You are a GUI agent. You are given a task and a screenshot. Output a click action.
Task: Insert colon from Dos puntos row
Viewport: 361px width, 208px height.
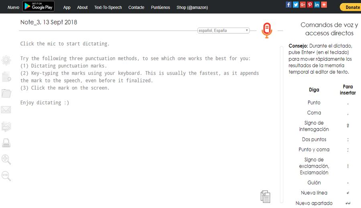click(348, 139)
